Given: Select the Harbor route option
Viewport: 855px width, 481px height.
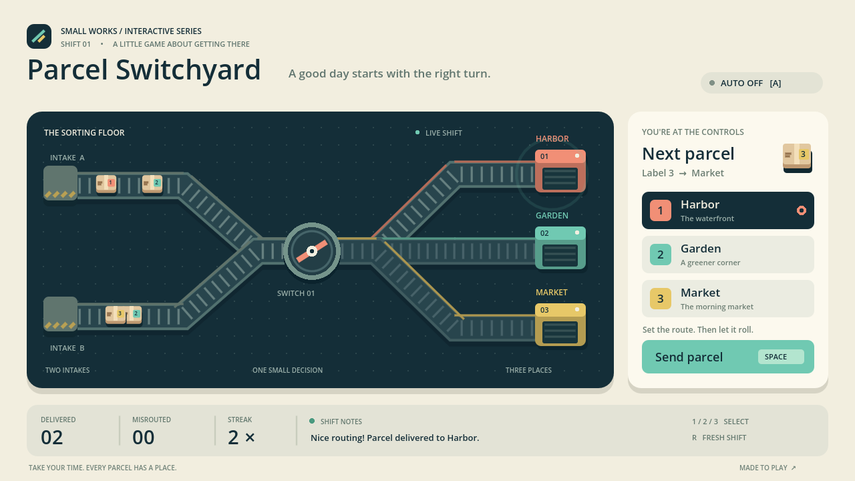Looking at the screenshot, I should pyautogui.click(x=728, y=210).
